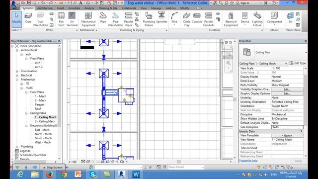
Task: Open the Analyze ribbon tab
Action: 89,8
